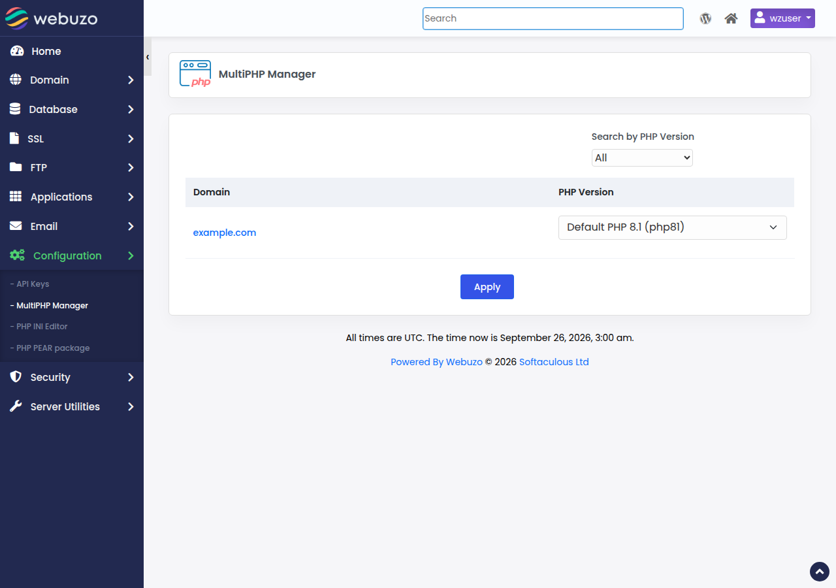Expand the Domain menu chevron

[131, 80]
